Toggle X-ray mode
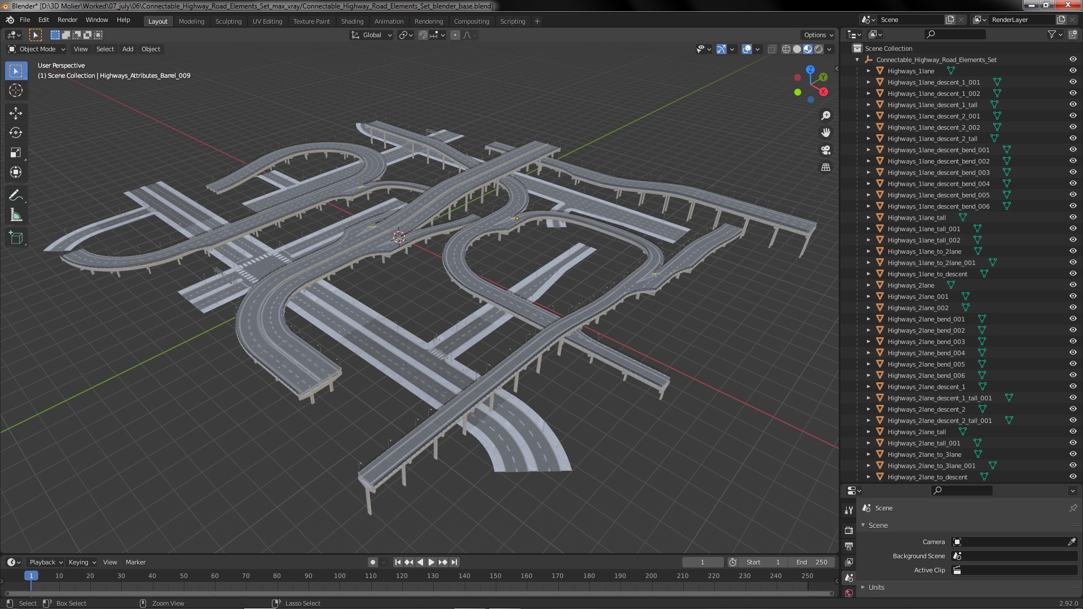Image resolution: width=1083 pixels, height=609 pixels. click(x=772, y=49)
